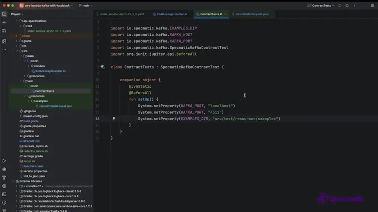Image resolution: width=378 pixels, height=212 pixels.
Task: Open the Problems tool window icon
Action: coord(4,202)
